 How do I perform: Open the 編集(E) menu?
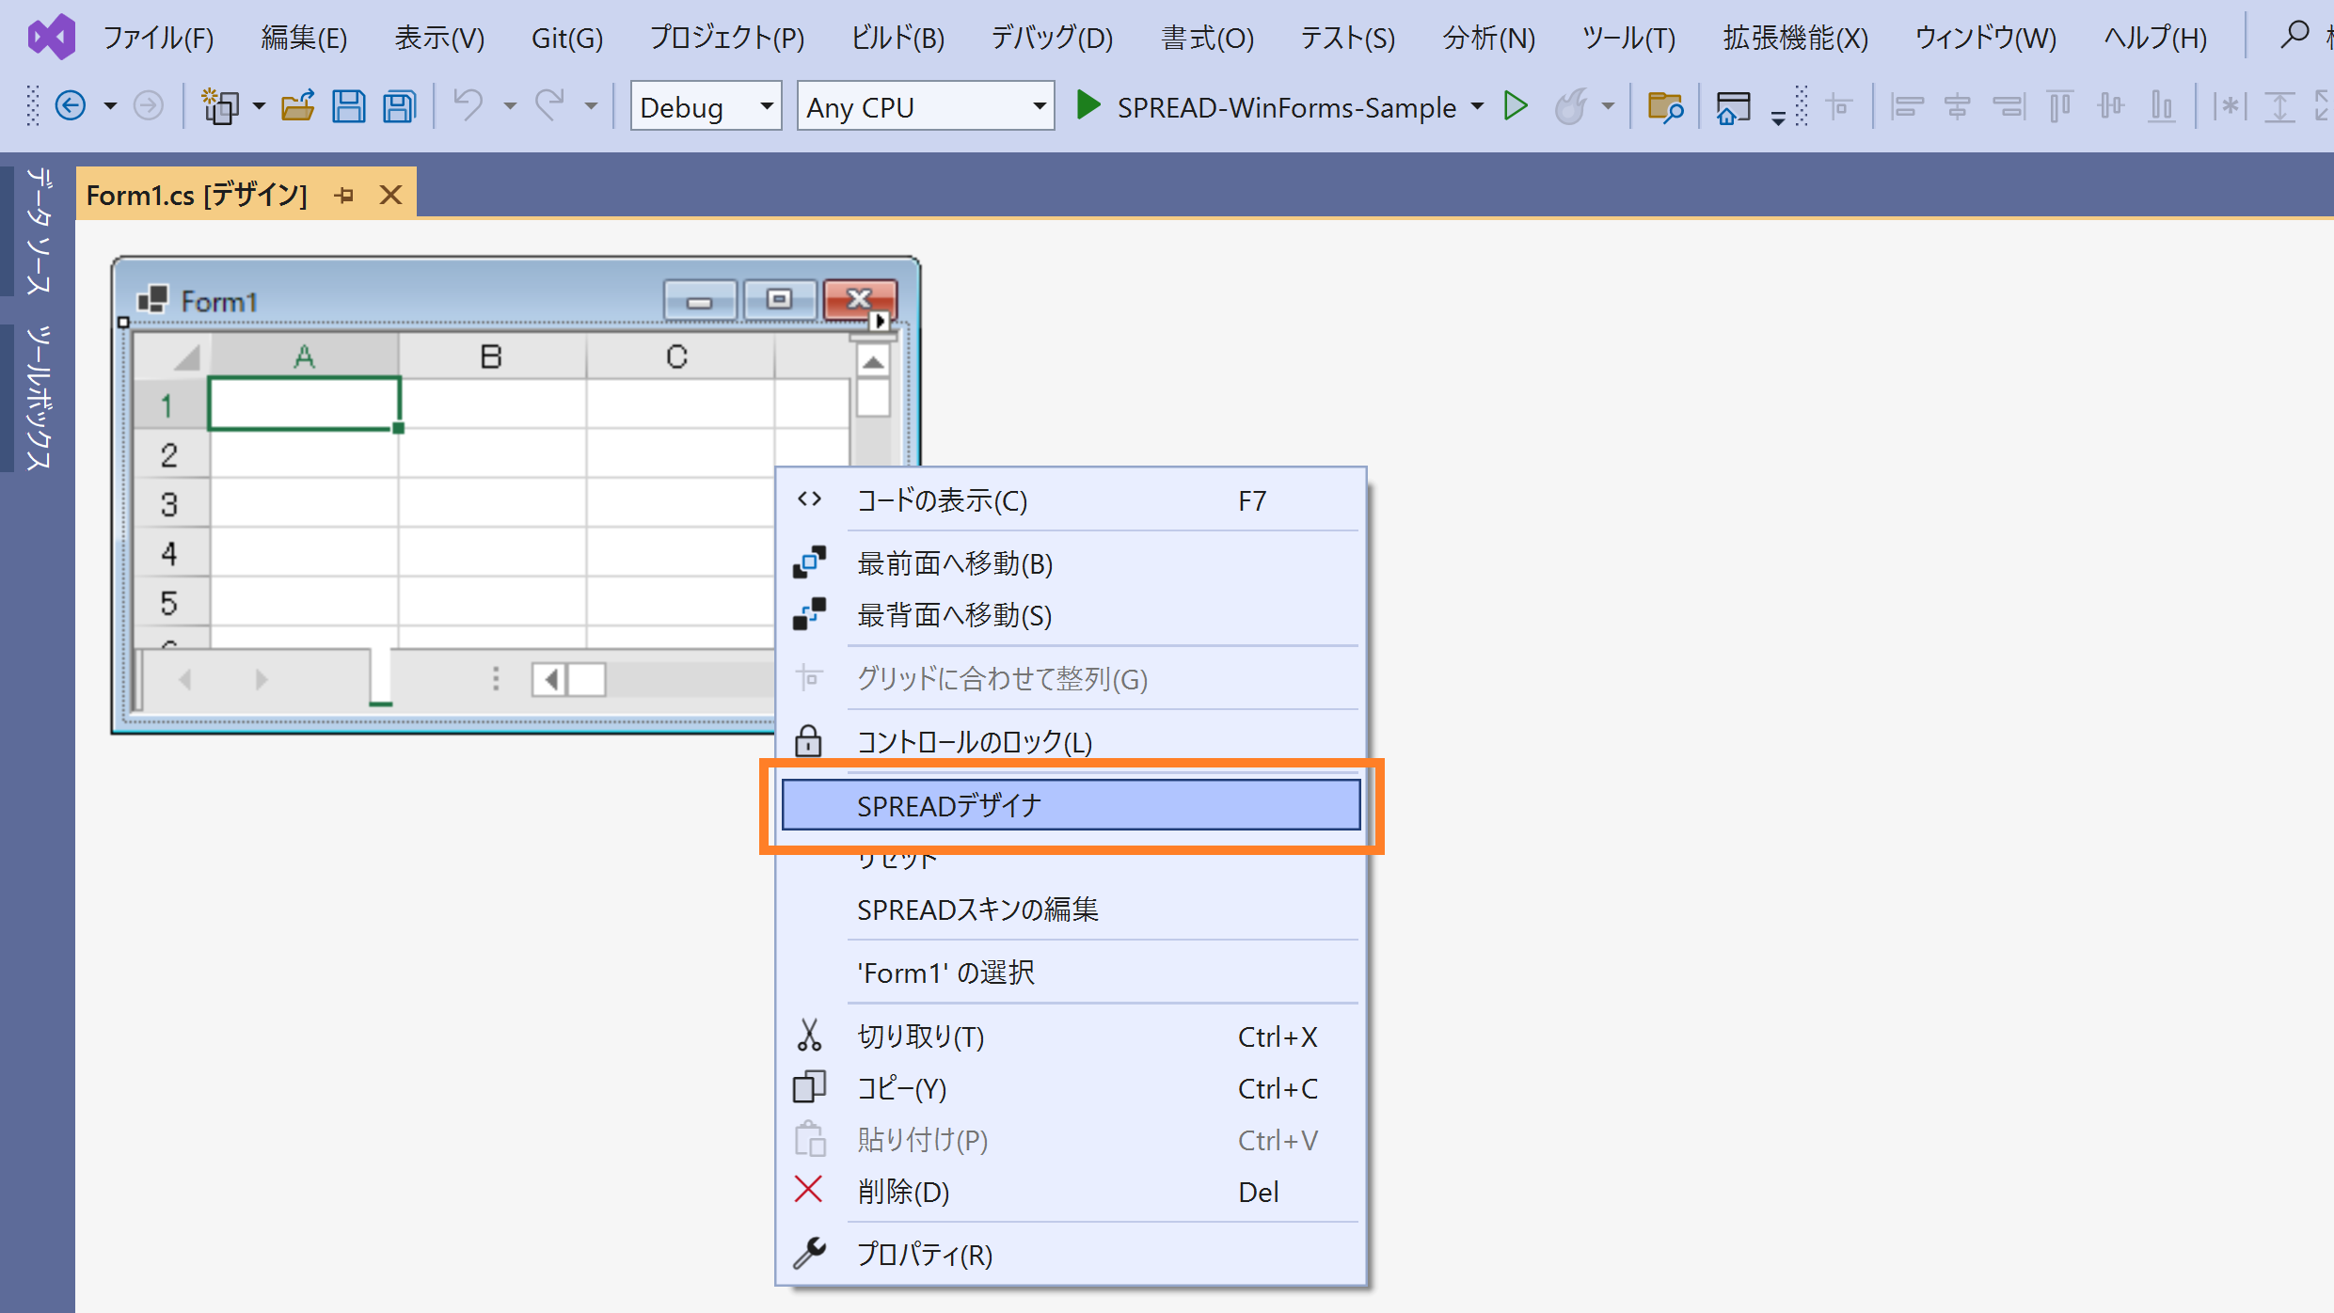pyautogui.click(x=304, y=38)
